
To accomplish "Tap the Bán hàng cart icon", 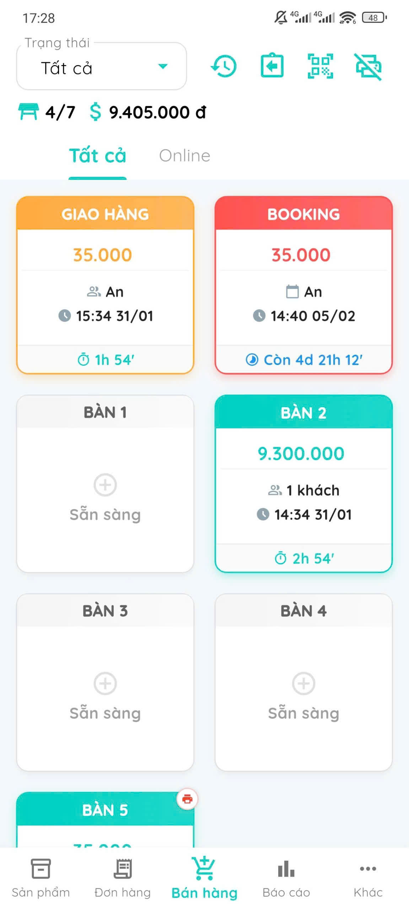I will tap(204, 869).
